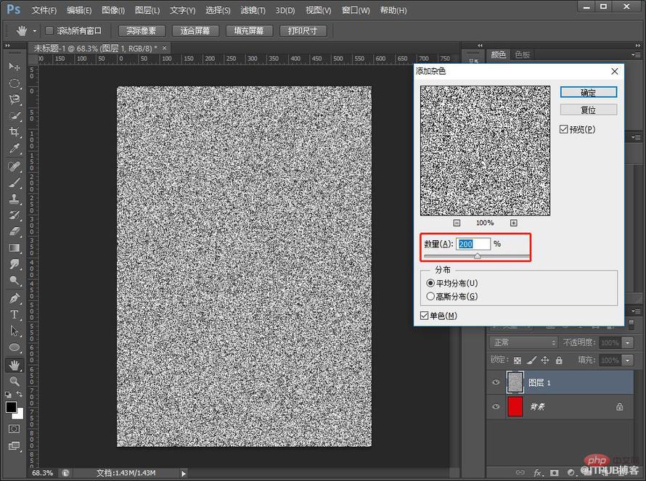Image resolution: width=646 pixels, height=481 pixels.
Task: Click the lock position icon in Layers
Action: click(545, 361)
